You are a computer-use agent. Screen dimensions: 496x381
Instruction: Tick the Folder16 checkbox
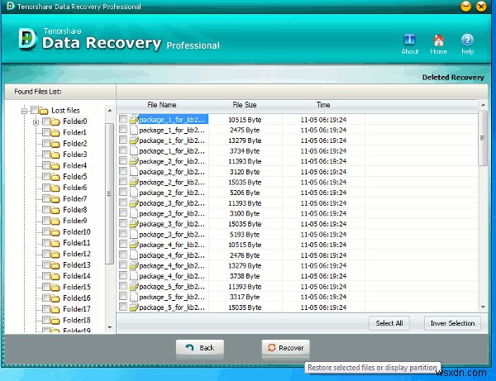click(45, 298)
